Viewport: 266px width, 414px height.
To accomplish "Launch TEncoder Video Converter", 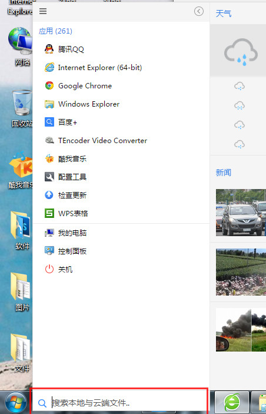I will point(121,141).
